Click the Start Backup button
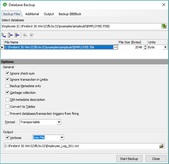 [x=129, y=159]
